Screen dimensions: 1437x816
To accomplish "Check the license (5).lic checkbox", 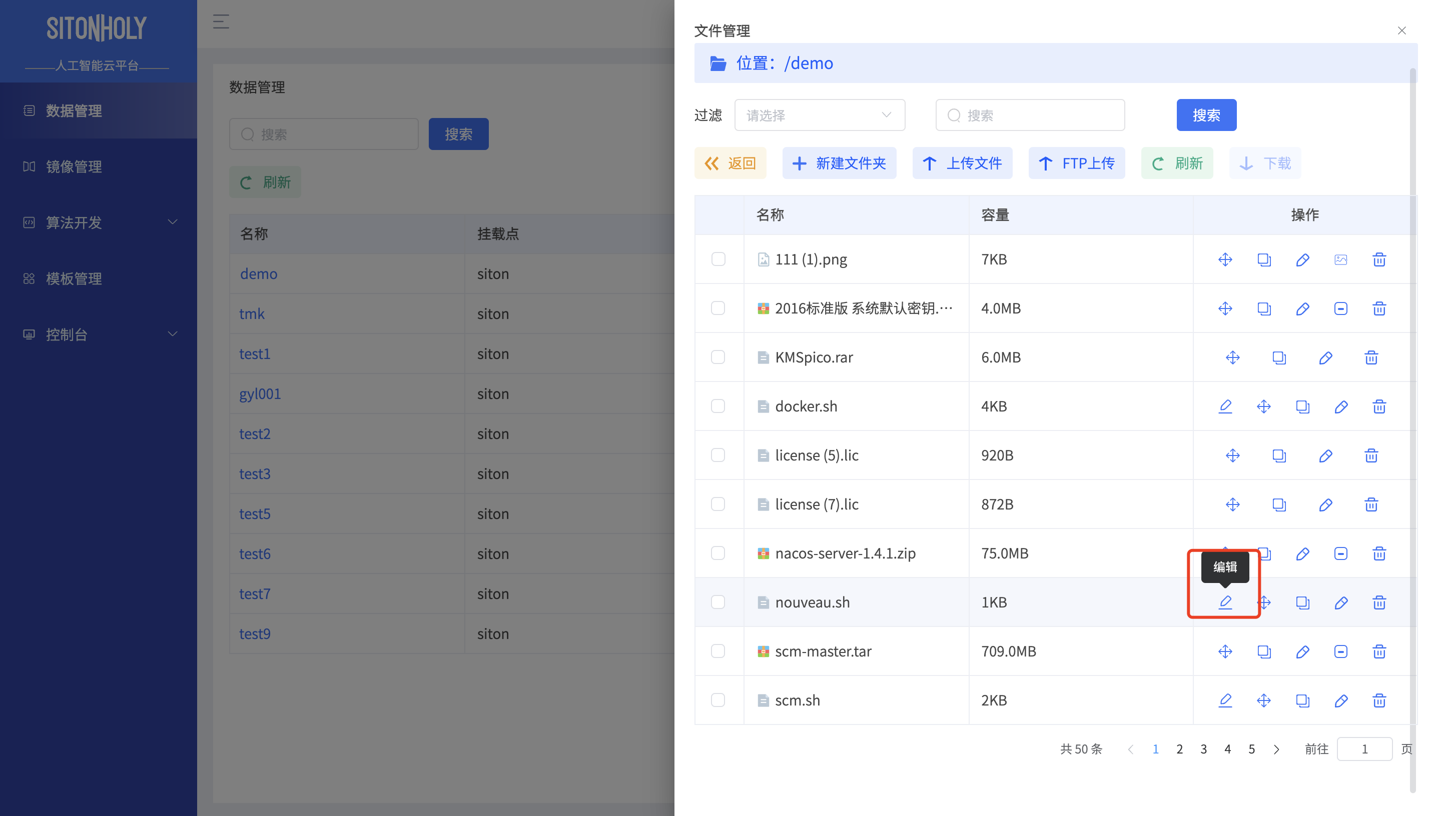I will [717, 455].
